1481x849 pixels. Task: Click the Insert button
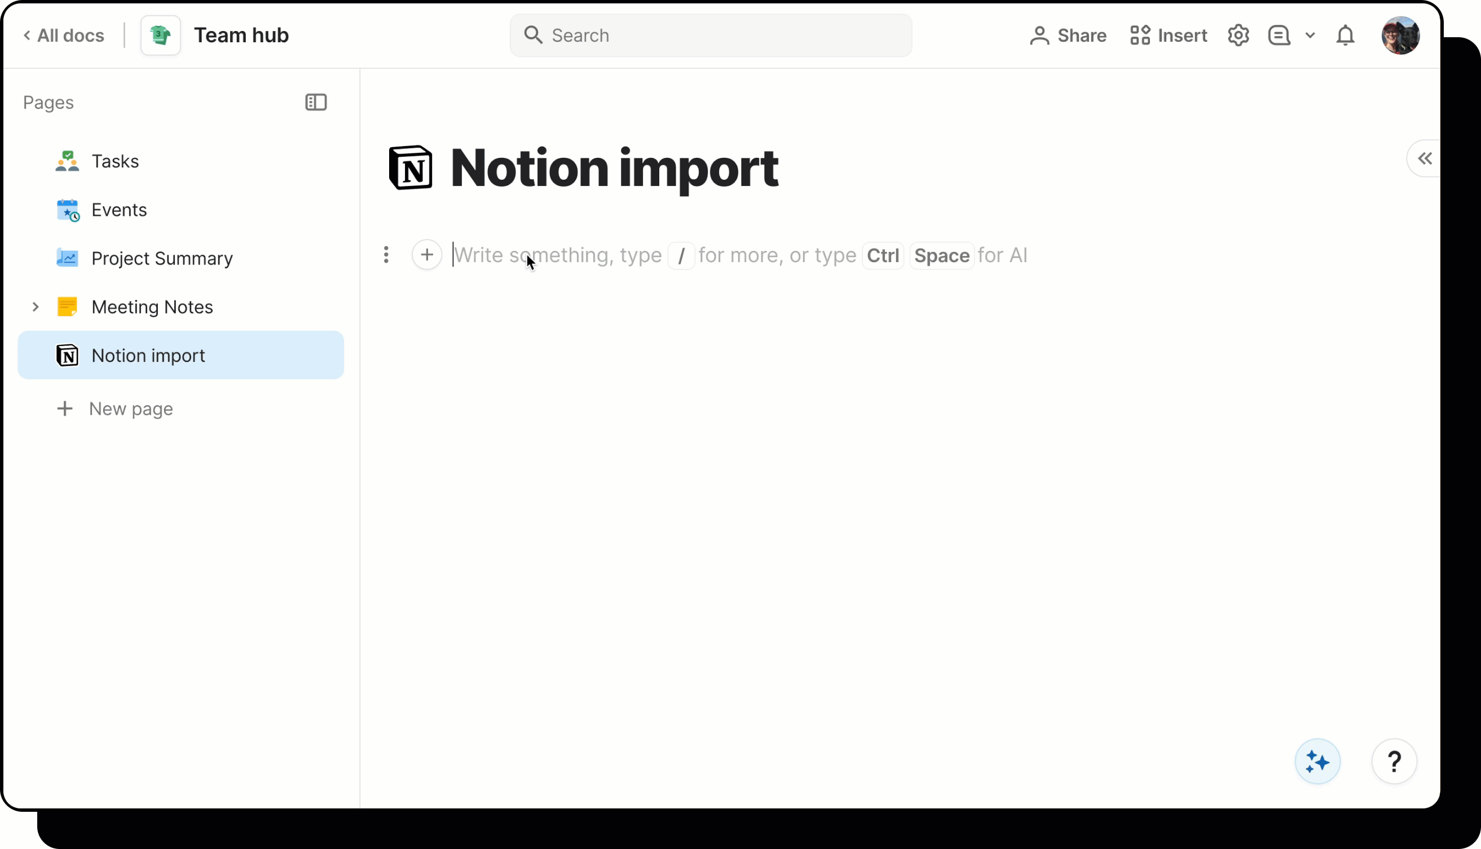(x=1168, y=36)
